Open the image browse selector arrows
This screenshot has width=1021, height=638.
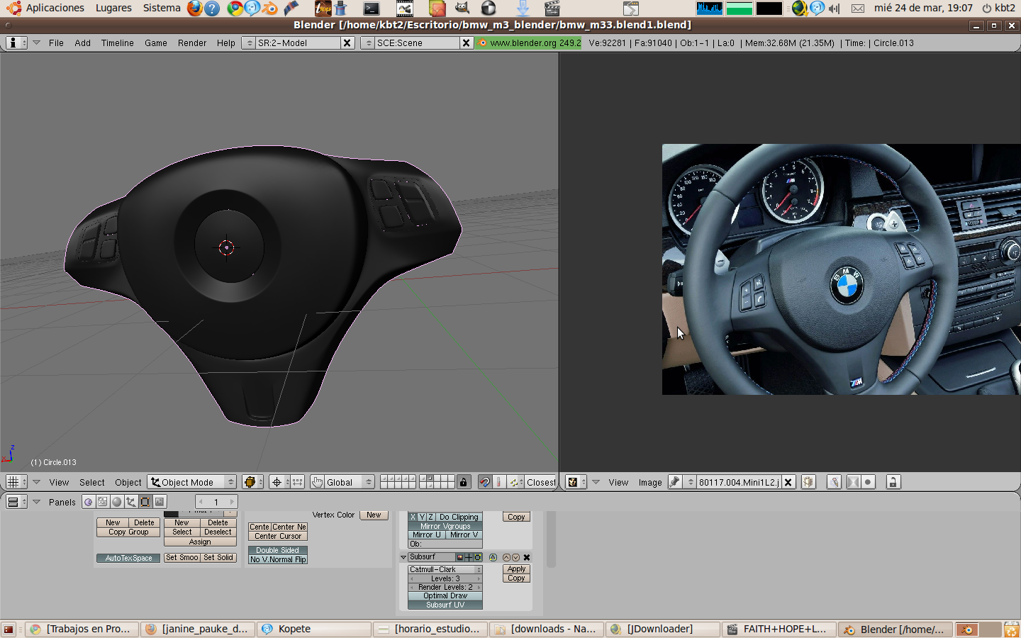tap(691, 482)
